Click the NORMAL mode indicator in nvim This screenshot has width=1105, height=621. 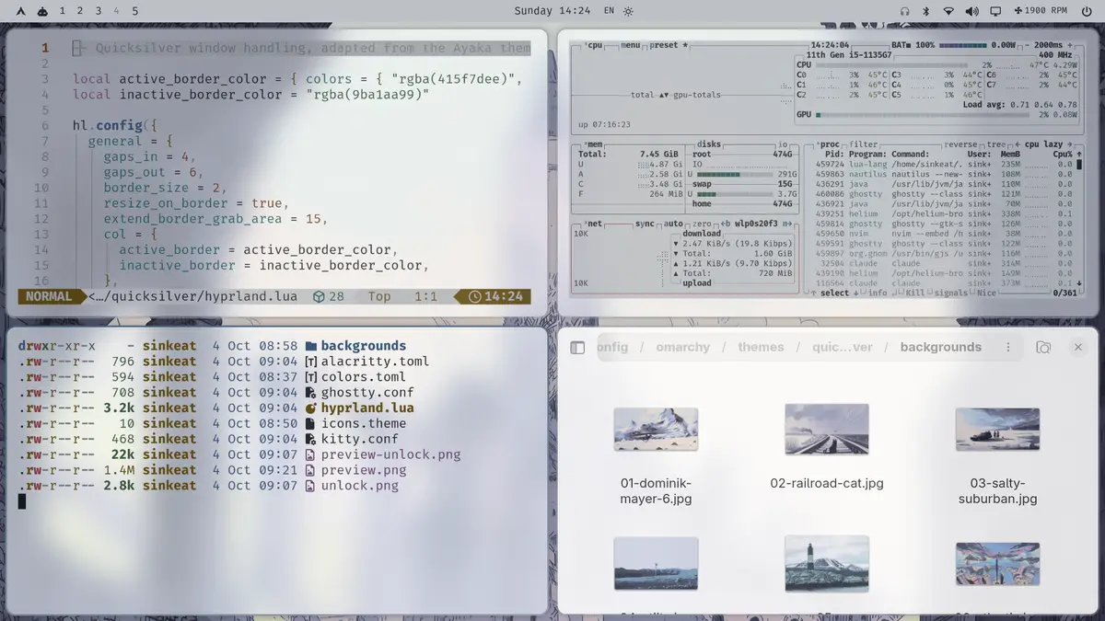[x=49, y=296]
